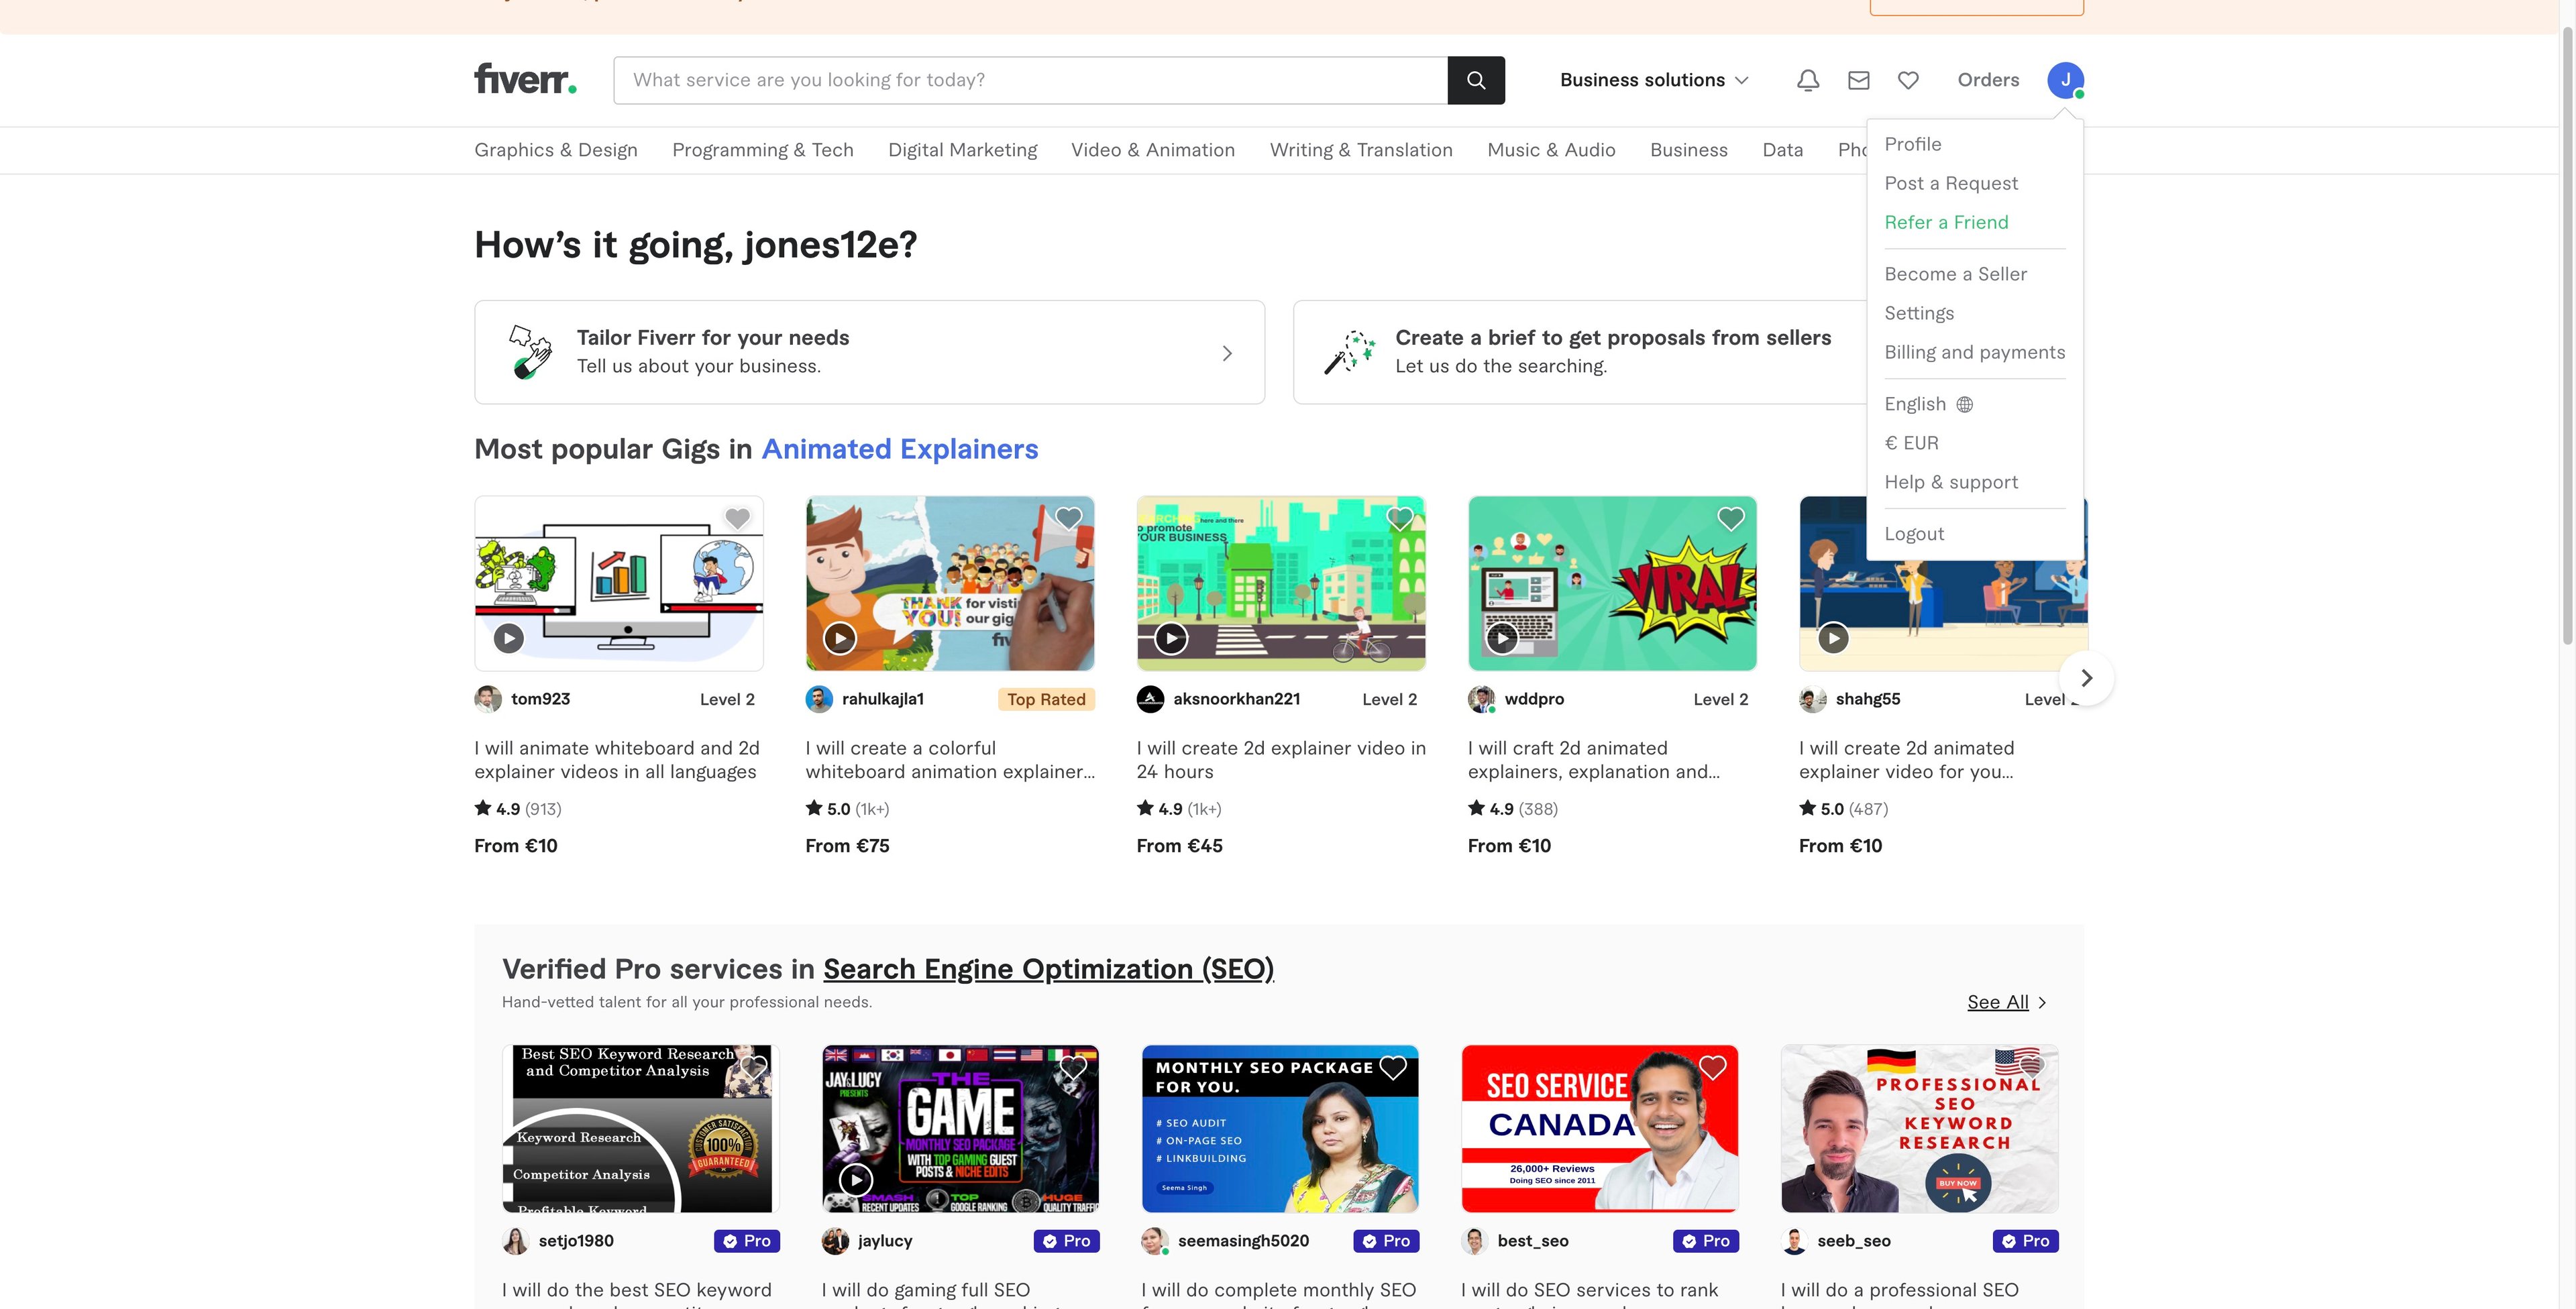2576x1309 pixels.
Task: Open the notifications bell
Action: tap(1807, 80)
